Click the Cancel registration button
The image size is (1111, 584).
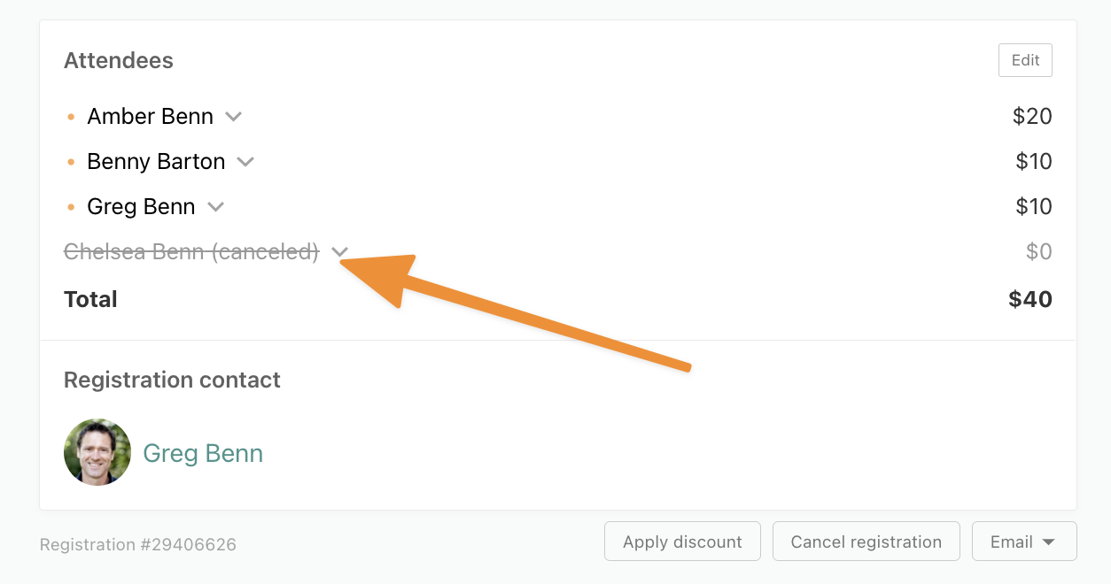(x=866, y=542)
